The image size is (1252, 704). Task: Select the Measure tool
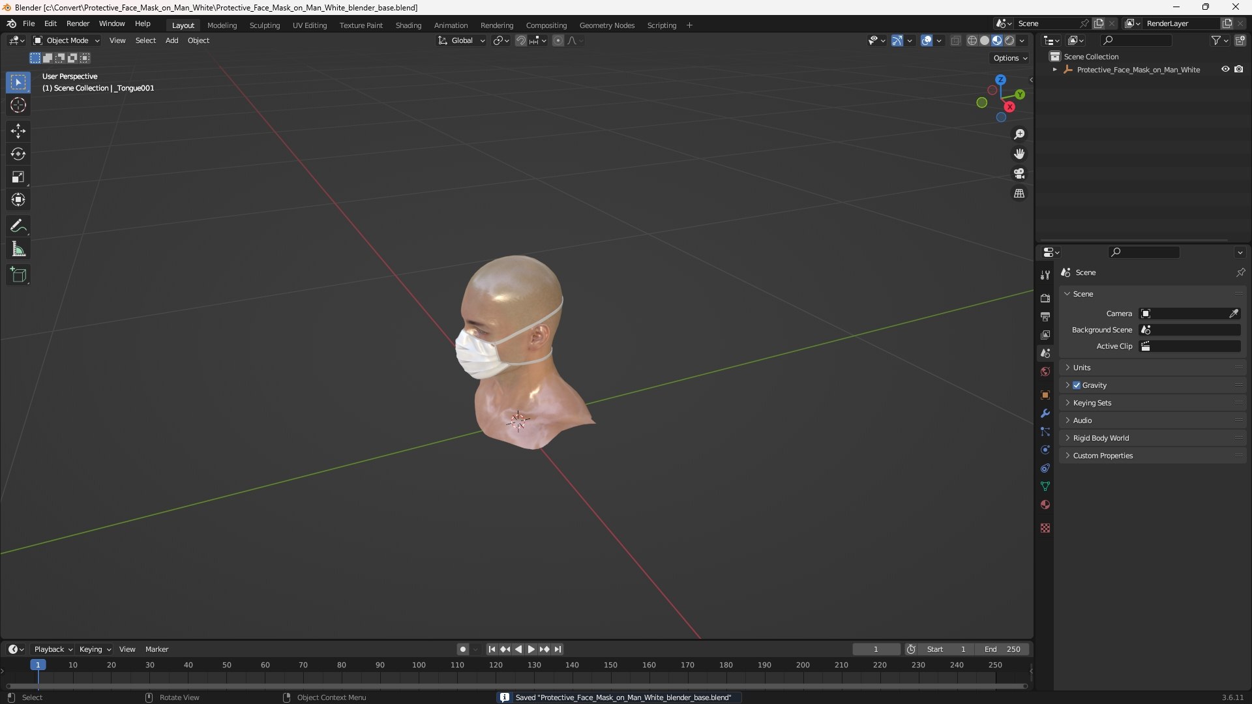tap(18, 249)
